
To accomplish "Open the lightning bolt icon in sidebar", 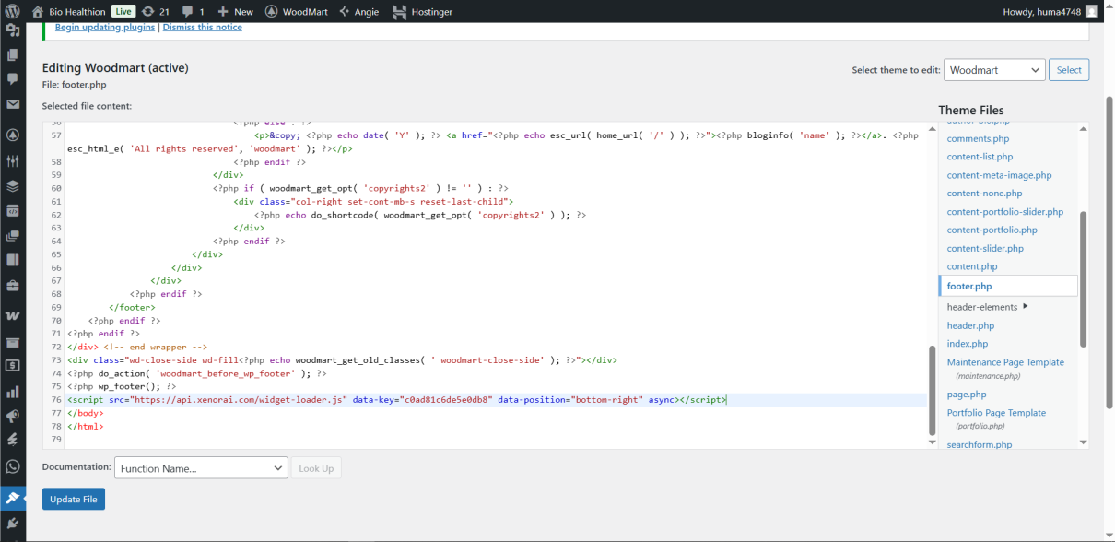I will 13,442.
